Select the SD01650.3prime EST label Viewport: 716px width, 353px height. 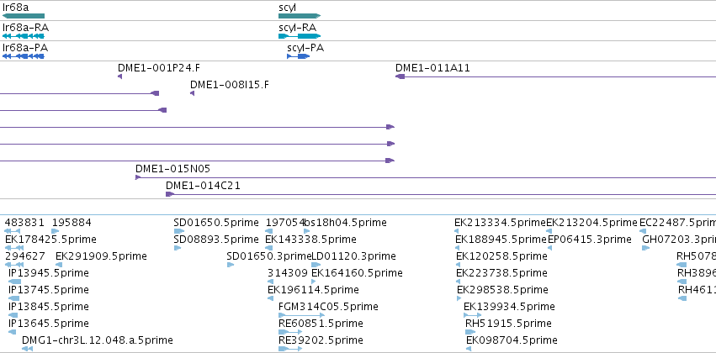coord(269,256)
